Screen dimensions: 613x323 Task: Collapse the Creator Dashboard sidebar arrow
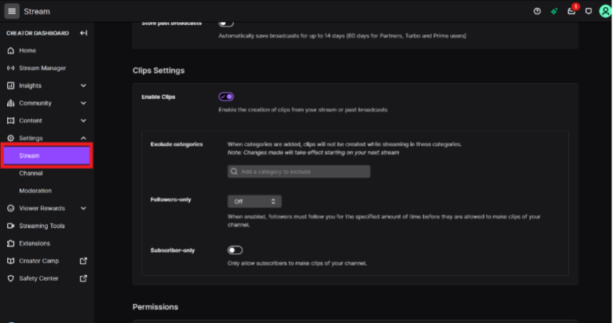(x=84, y=33)
